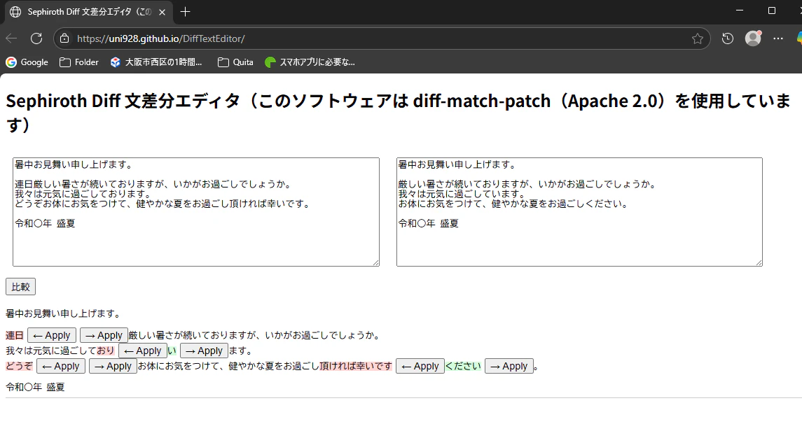Minimize the browser window
The width and height of the screenshot is (802, 438).
coord(739,10)
